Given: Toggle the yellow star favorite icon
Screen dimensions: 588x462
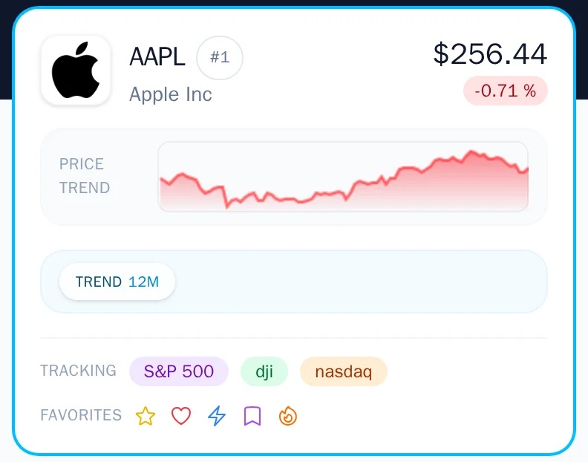Looking at the screenshot, I should pyautogui.click(x=146, y=416).
